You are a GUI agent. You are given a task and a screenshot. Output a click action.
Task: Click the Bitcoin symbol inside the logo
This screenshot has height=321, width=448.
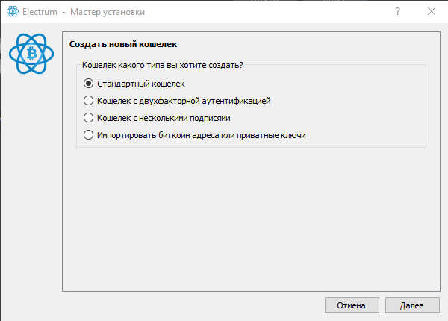point(33,54)
